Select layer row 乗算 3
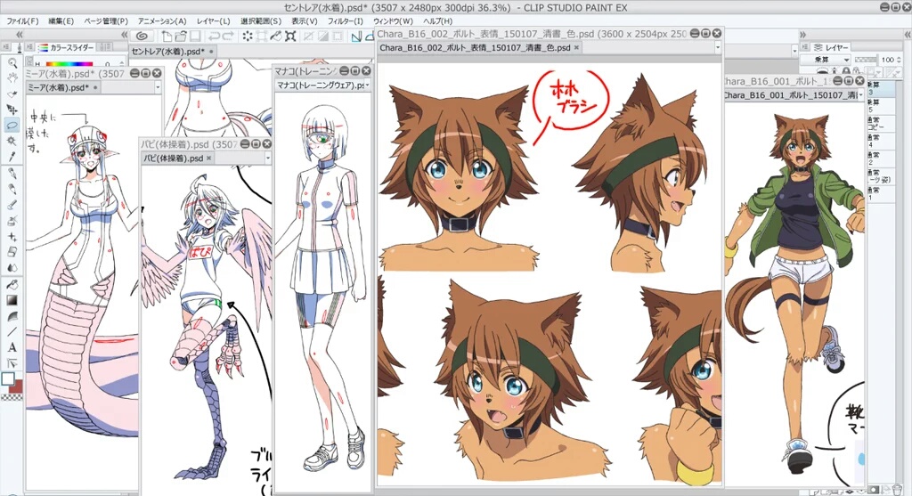The image size is (912, 496). click(x=881, y=89)
